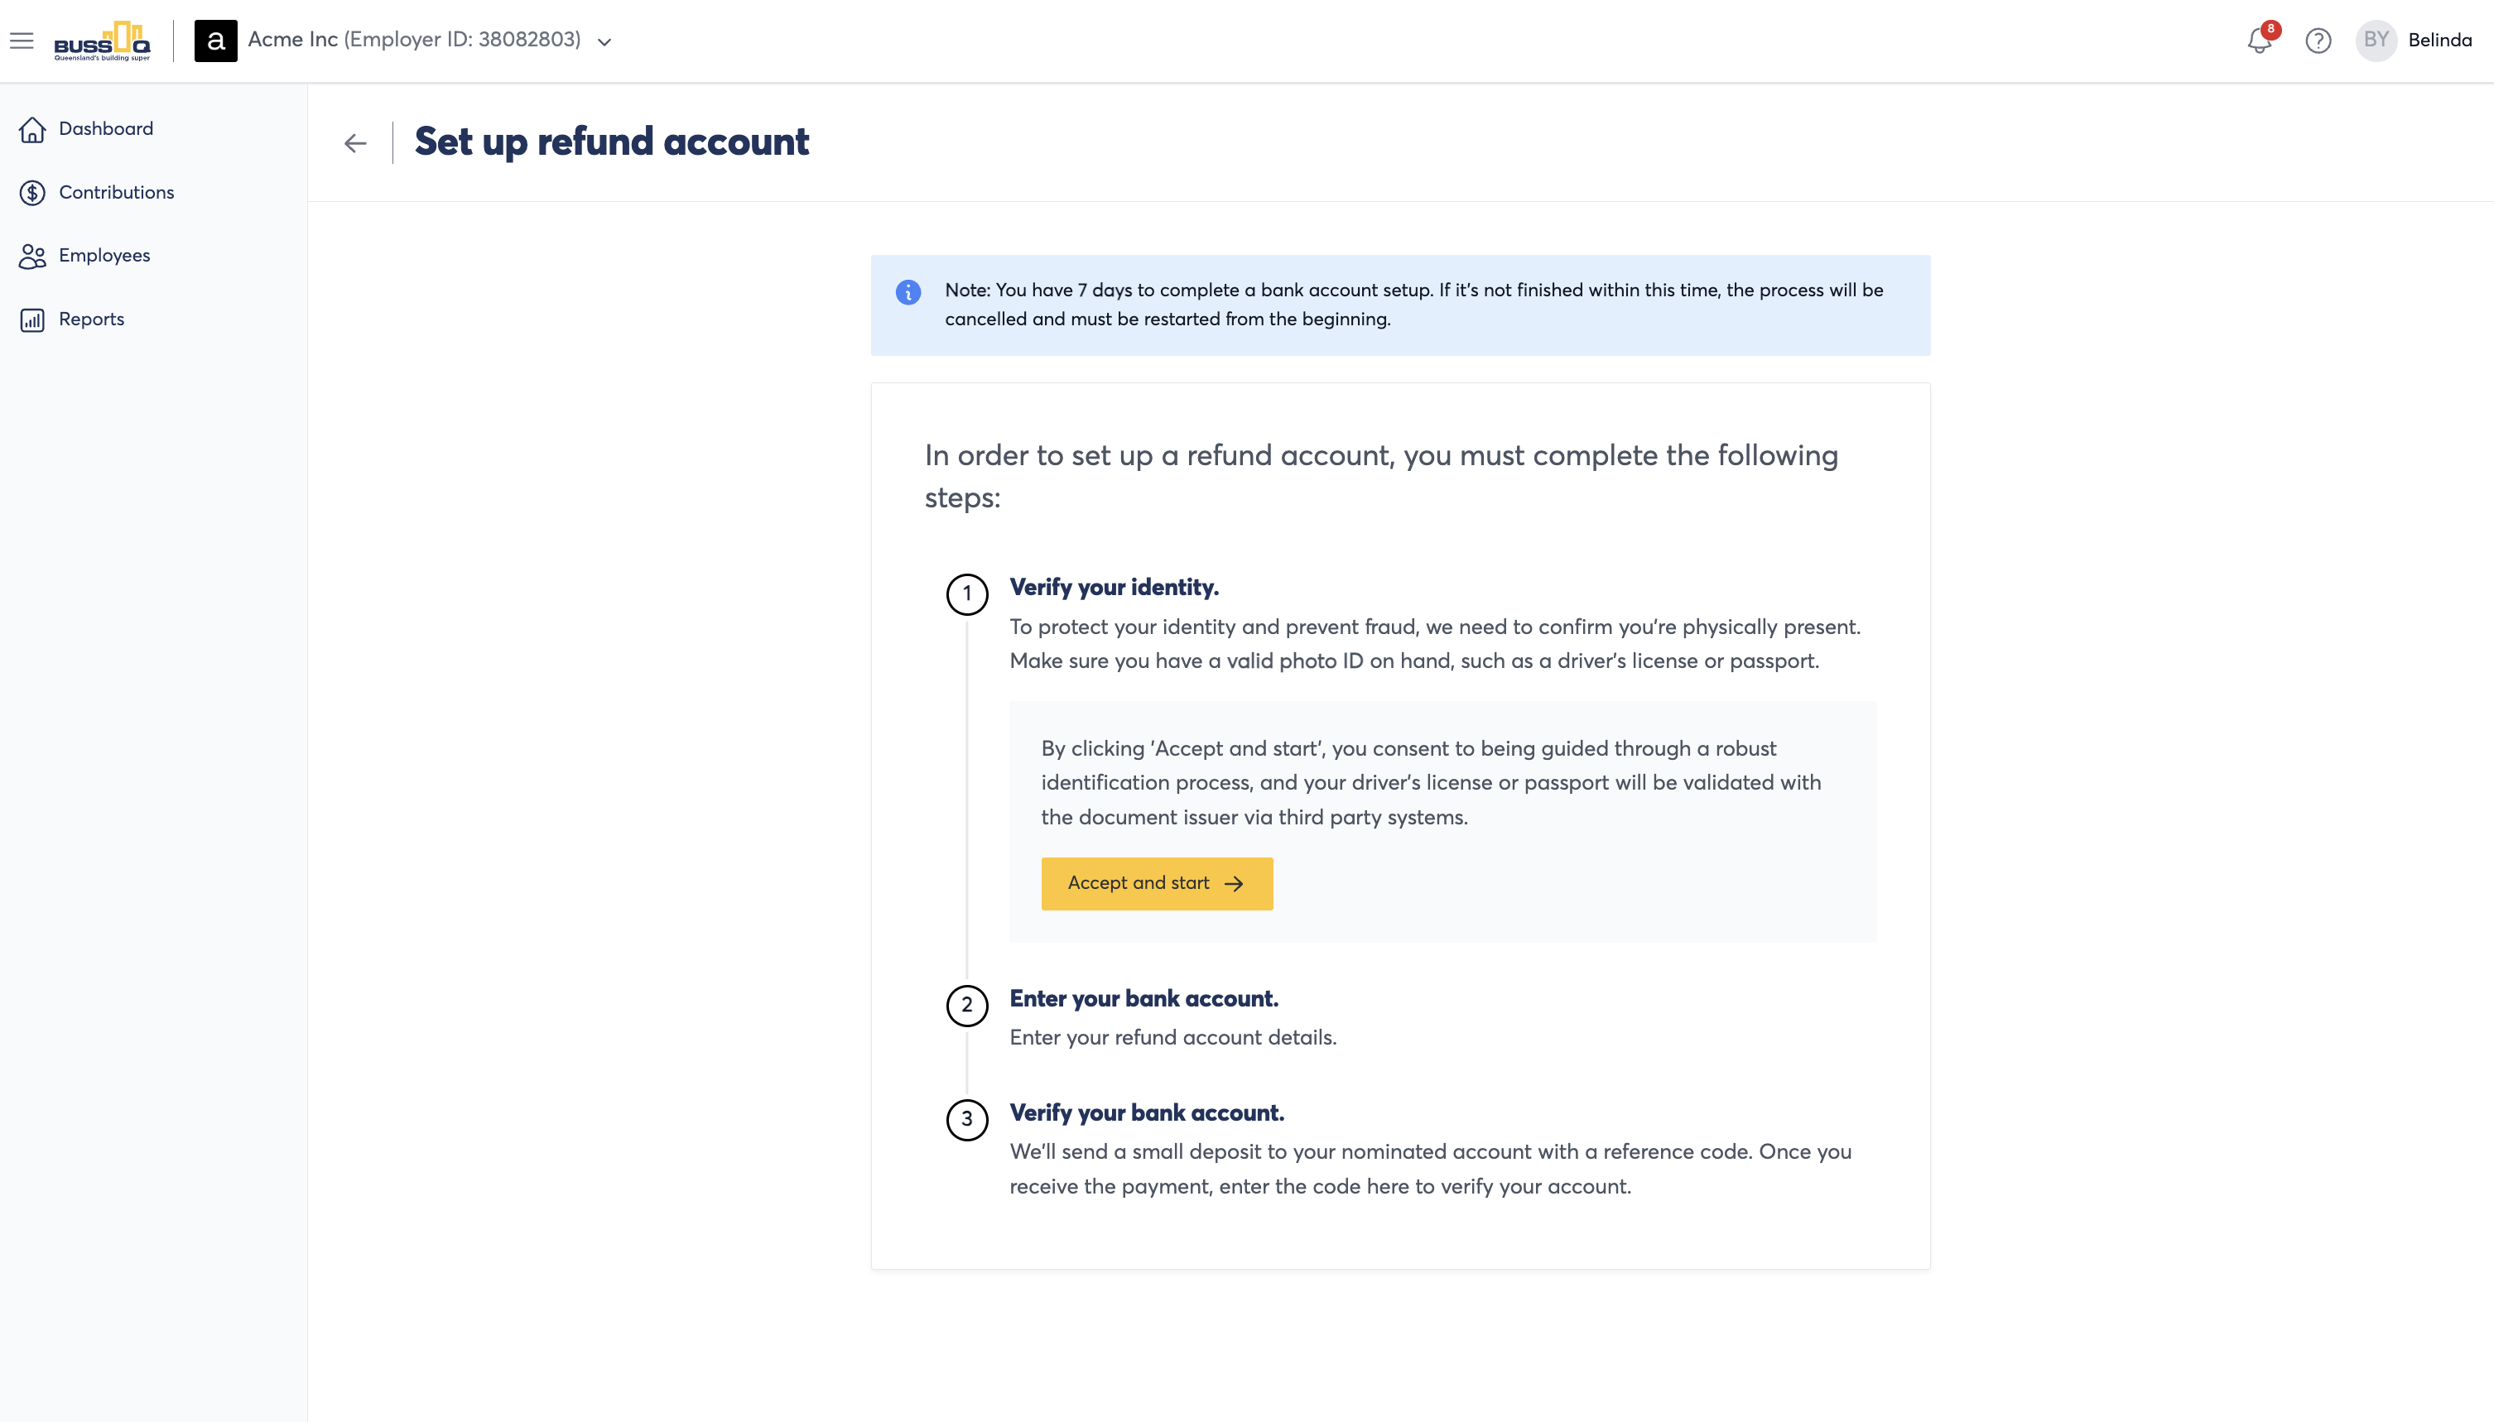Click the Reports chart icon
Image resolution: width=2494 pixels, height=1422 pixels.
pyautogui.click(x=32, y=319)
